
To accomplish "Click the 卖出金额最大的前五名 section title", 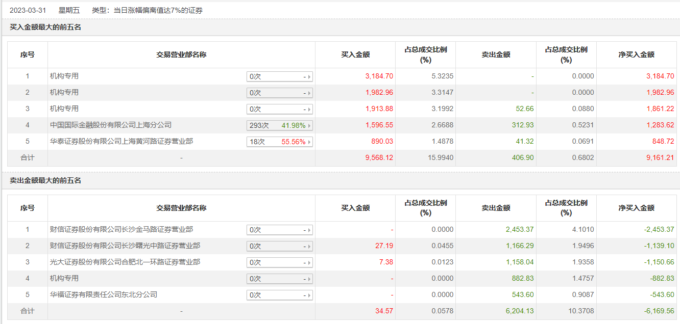I will tap(45, 181).
